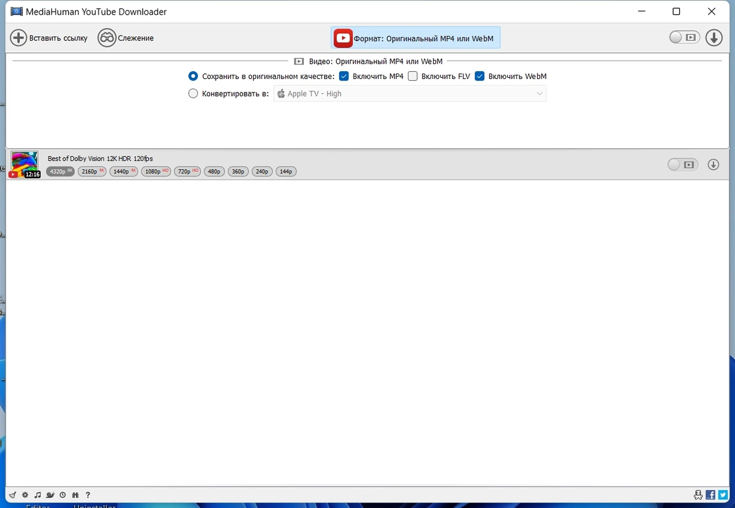Click the Dolby Vision video thumbnail
This screenshot has height=508, width=735.
(x=24, y=165)
